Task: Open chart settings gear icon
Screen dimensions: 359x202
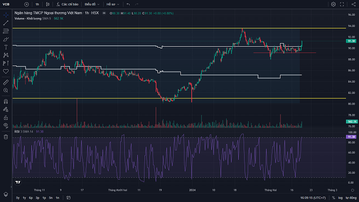Action: pyautogui.click(x=333, y=4)
